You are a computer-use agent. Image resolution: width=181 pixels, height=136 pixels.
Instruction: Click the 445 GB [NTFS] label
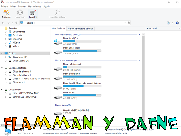pyautogui.click(x=70, y=44)
